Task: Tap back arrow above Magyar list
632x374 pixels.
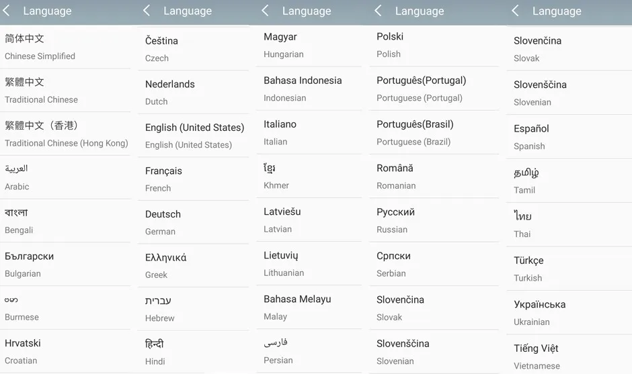Action: tap(266, 11)
